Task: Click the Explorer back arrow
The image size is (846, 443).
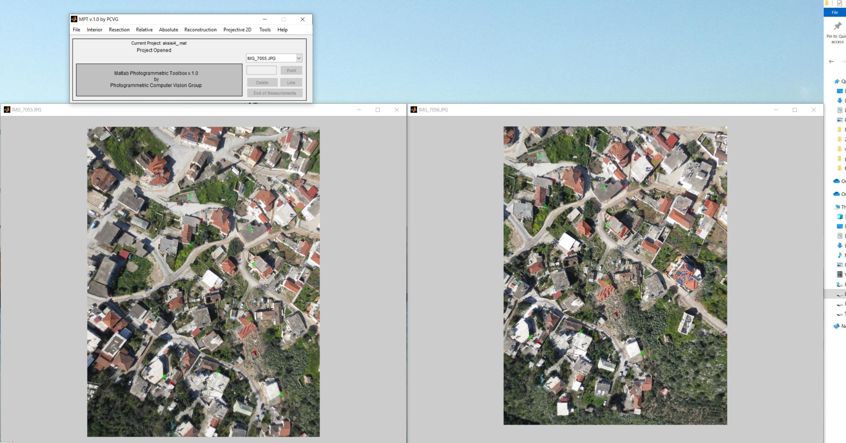Action: pos(831,61)
